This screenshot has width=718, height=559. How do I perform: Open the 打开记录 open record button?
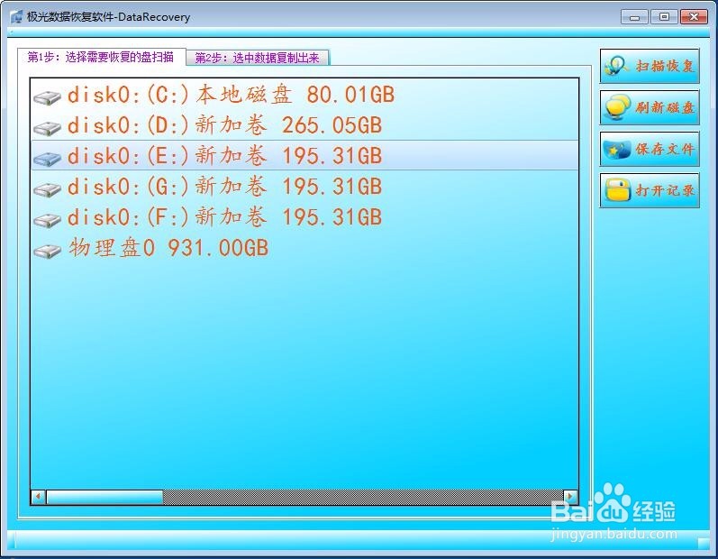click(x=650, y=190)
